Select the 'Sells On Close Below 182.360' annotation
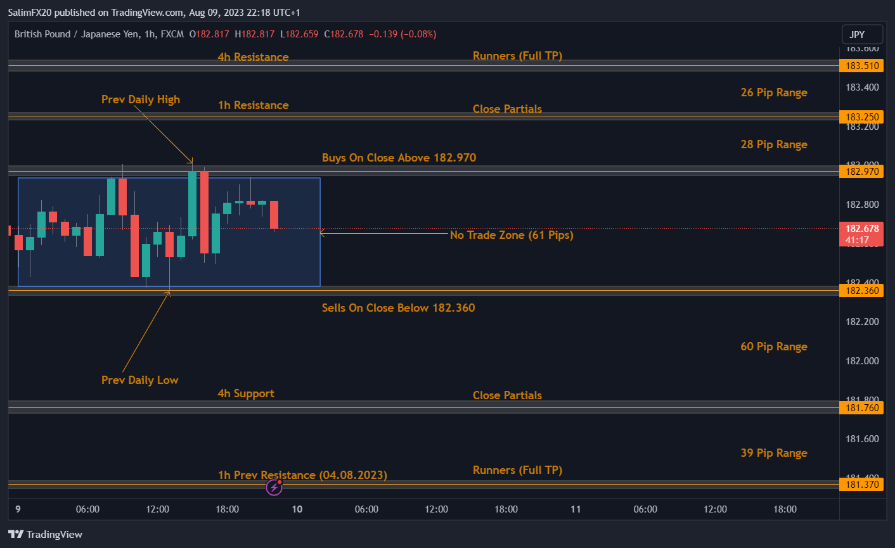This screenshot has width=895, height=548. tap(398, 307)
